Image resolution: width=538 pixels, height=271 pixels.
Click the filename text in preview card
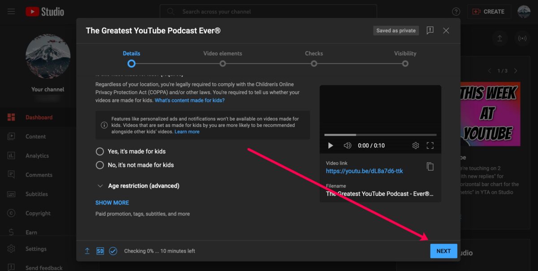tap(380, 194)
